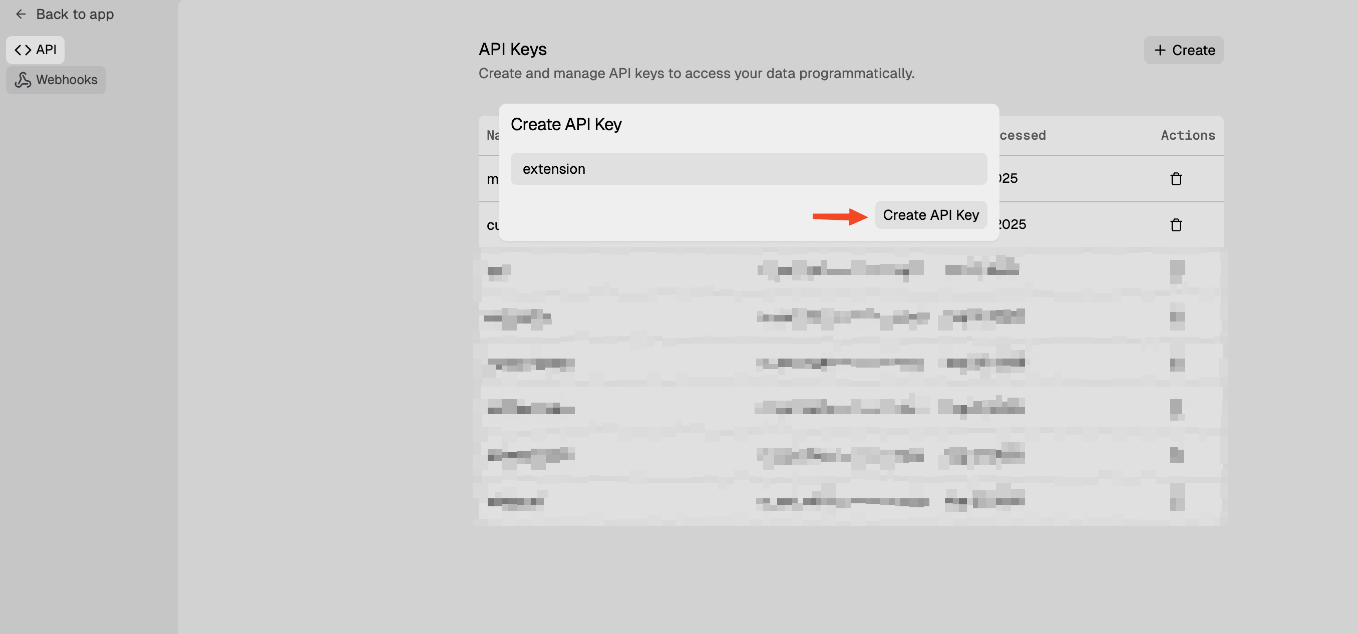1357x634 pixels.
Task: Select the API code-brackets sidebar item
Action: click(35, 50)
